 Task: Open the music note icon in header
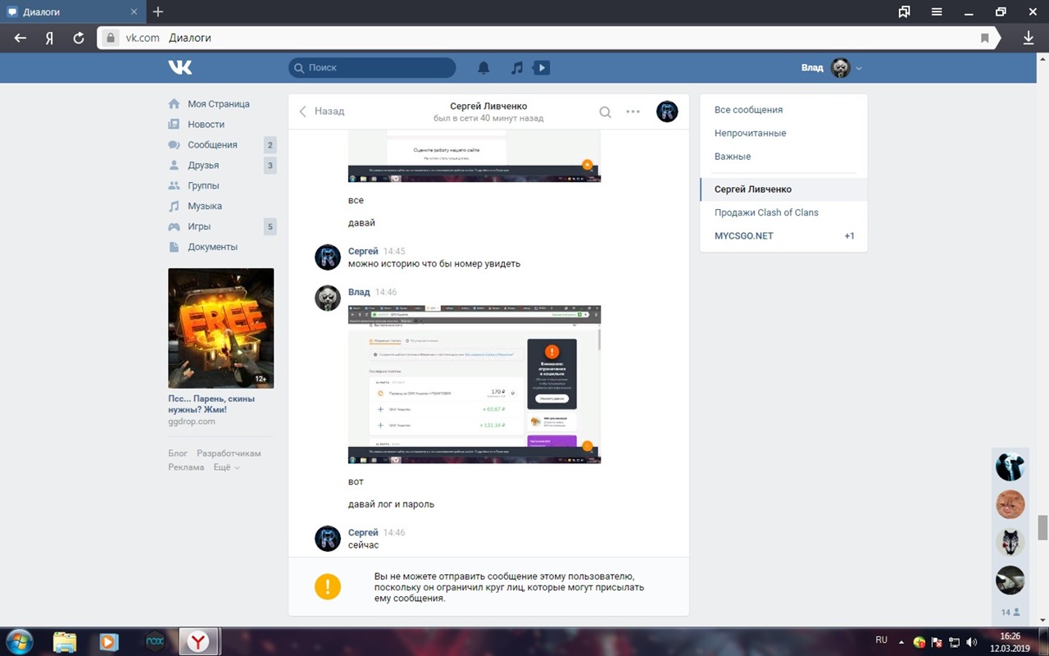point(516,68)
